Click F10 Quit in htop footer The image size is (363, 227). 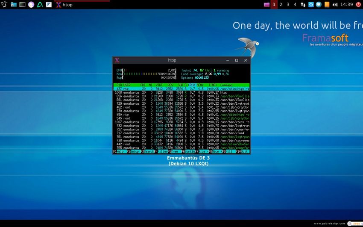point(243,151)
